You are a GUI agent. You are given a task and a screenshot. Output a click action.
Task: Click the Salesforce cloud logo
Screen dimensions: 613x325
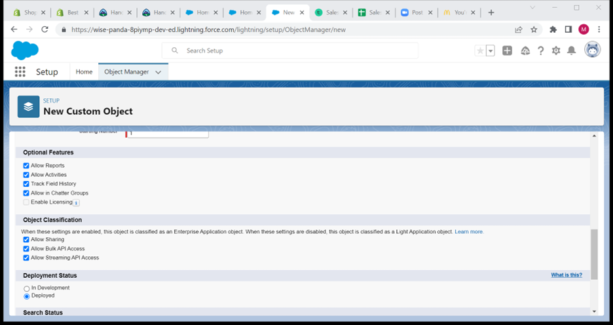(25, 50)
